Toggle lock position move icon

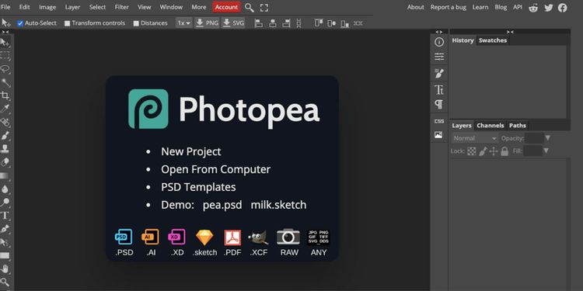(x=494, y=151)
